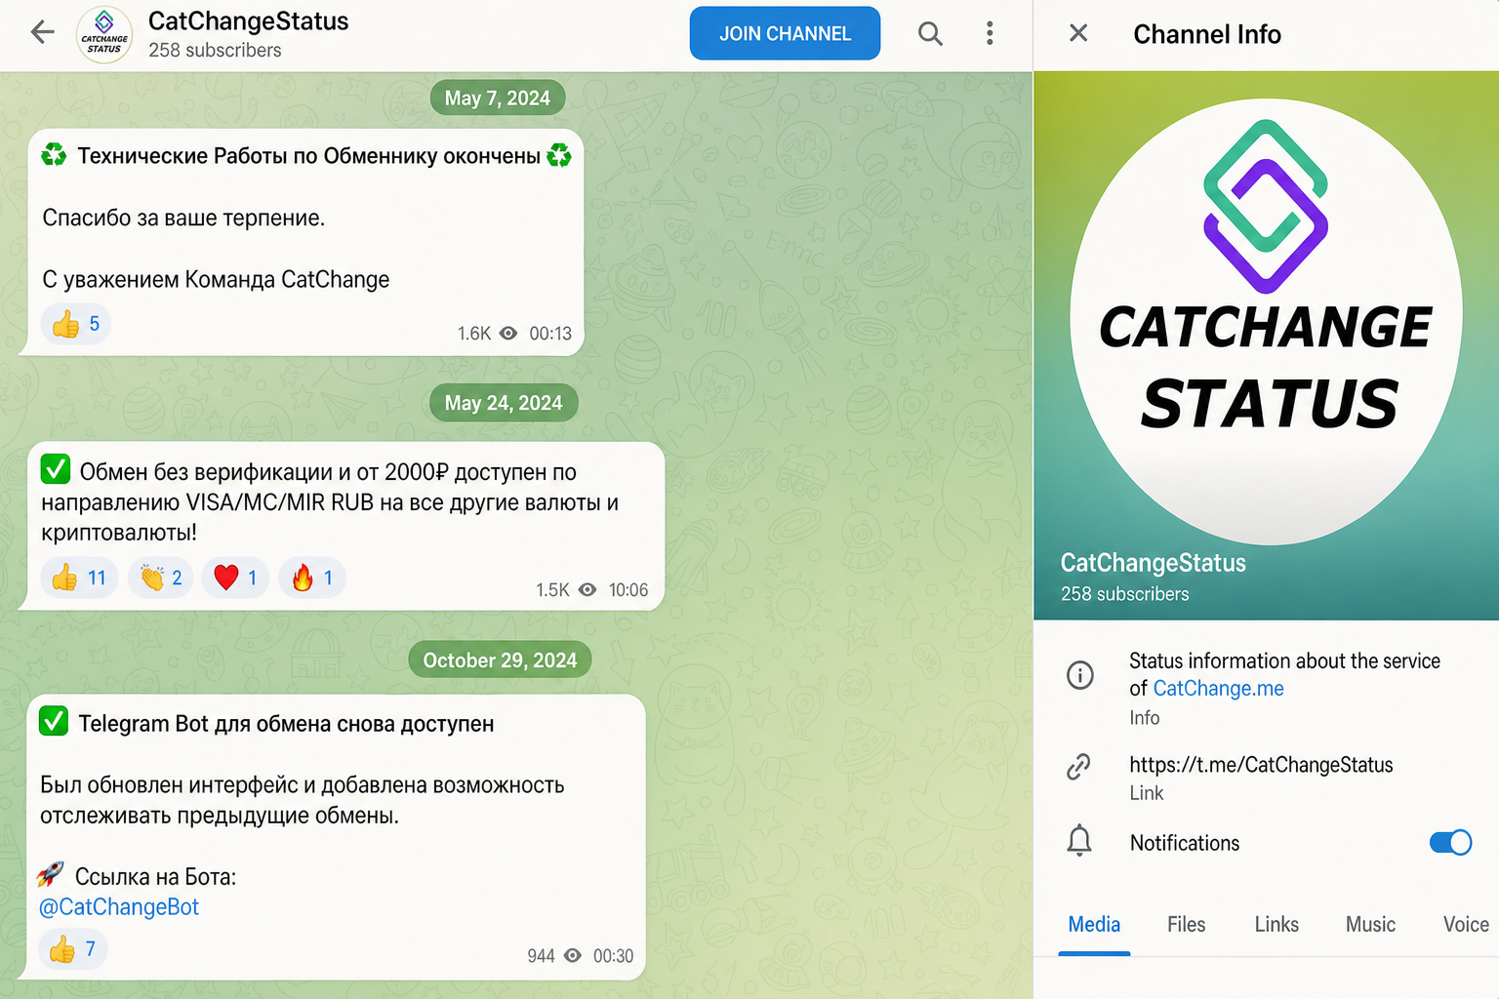
Task: Add thumbs-up reaction with count 5
Action: [75, 324]
